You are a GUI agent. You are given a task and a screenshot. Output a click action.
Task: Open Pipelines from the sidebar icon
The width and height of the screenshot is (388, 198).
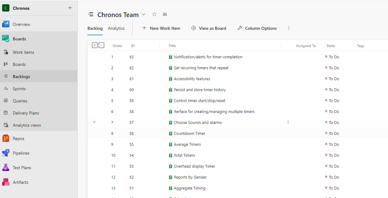pos(6,153)
